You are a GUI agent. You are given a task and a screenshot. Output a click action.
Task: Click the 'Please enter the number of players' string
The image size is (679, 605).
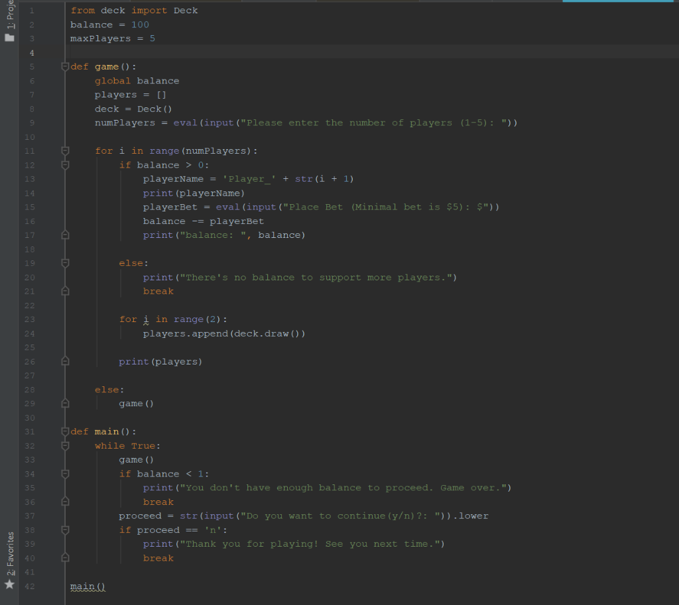pyautogui.click(x=374, y=123)
